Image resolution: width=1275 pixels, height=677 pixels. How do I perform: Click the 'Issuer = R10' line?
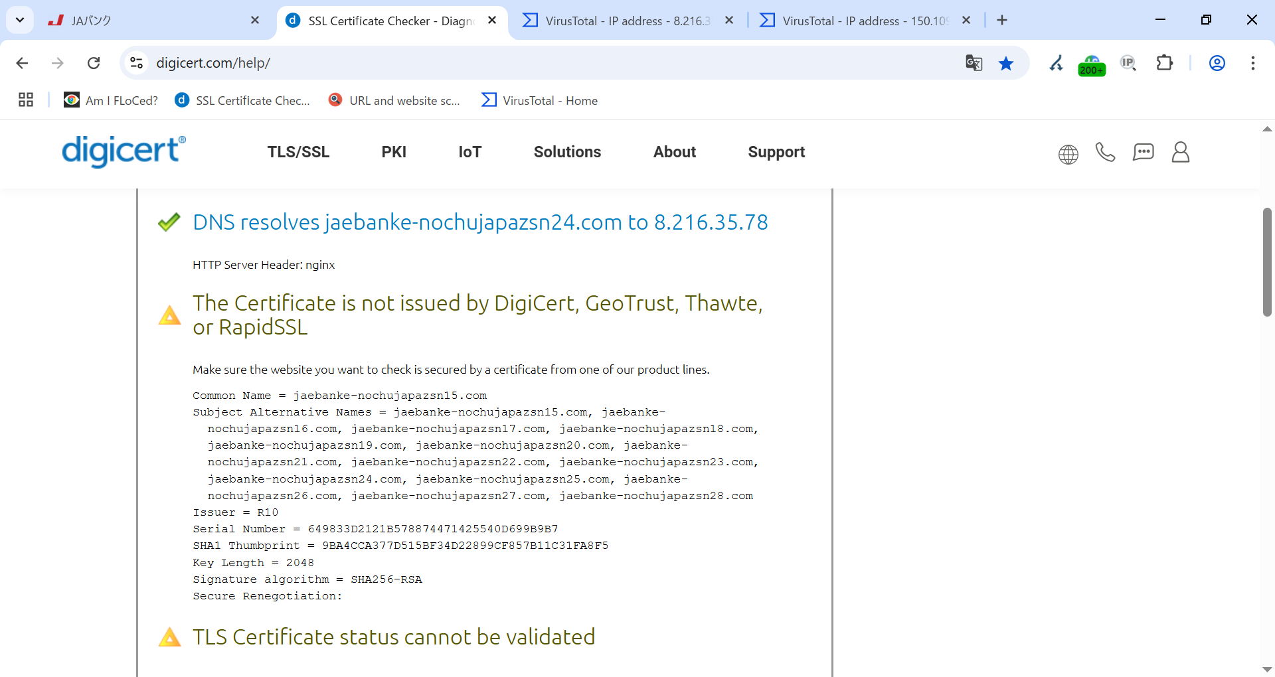[236, 512]
